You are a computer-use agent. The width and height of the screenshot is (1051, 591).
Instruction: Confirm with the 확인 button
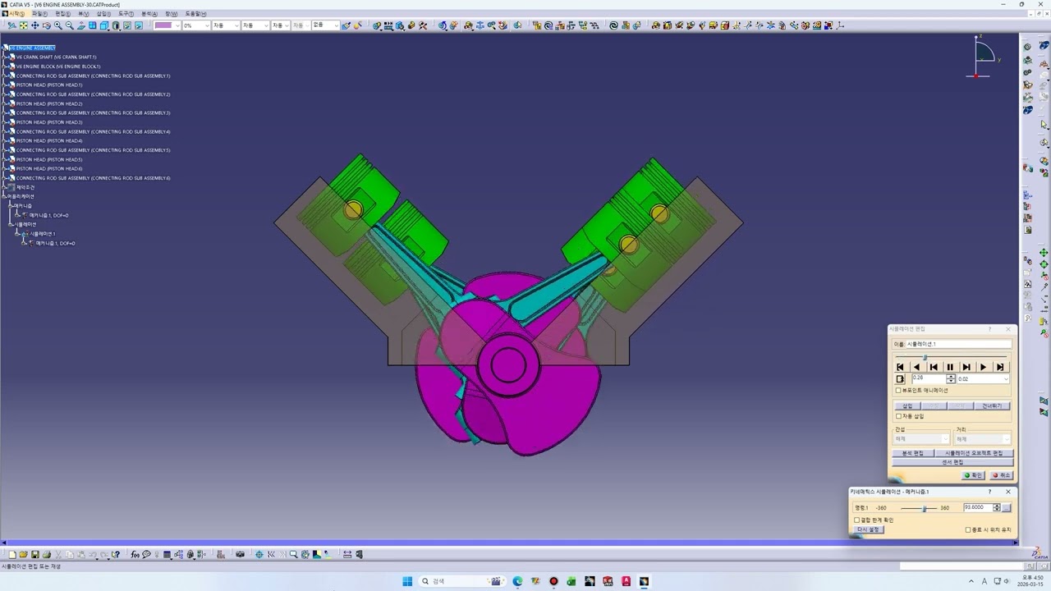pos(973,475)
